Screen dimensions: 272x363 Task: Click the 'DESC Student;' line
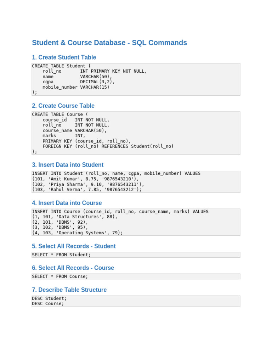pyautogui.click(x=49, y=298)
